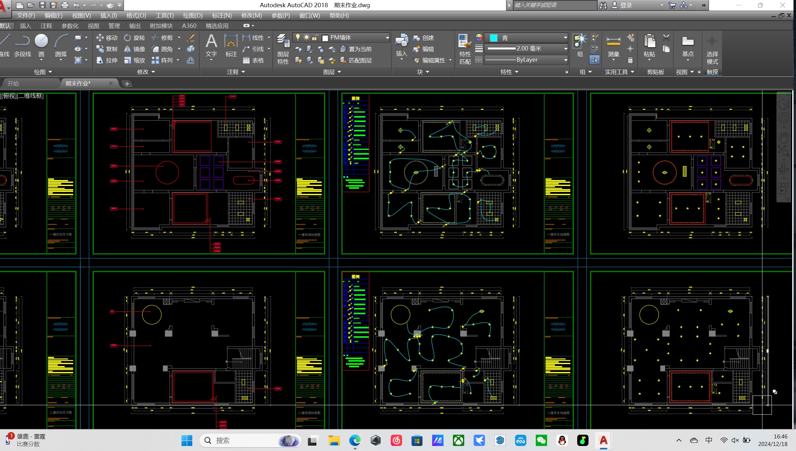Toggle the lock icon of PM墙体 layer
This screenshot has width=796, height=451.
[315, 38]
